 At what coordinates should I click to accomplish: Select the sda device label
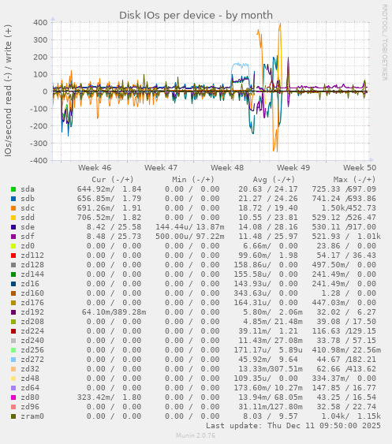point(28,189)
